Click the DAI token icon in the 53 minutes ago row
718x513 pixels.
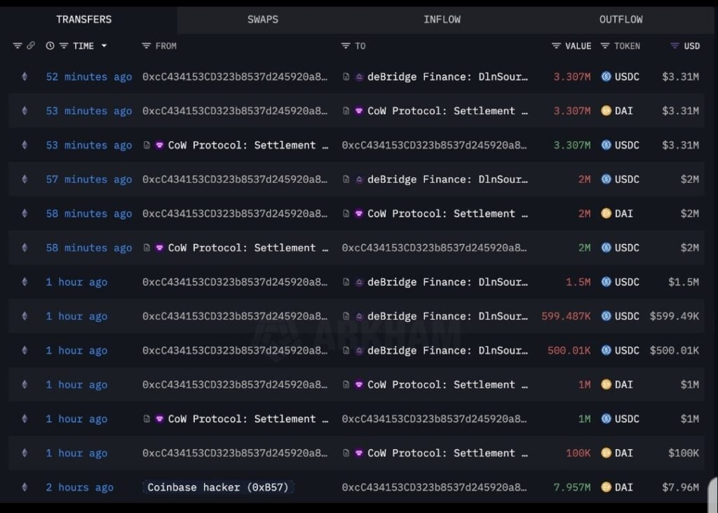606,111
